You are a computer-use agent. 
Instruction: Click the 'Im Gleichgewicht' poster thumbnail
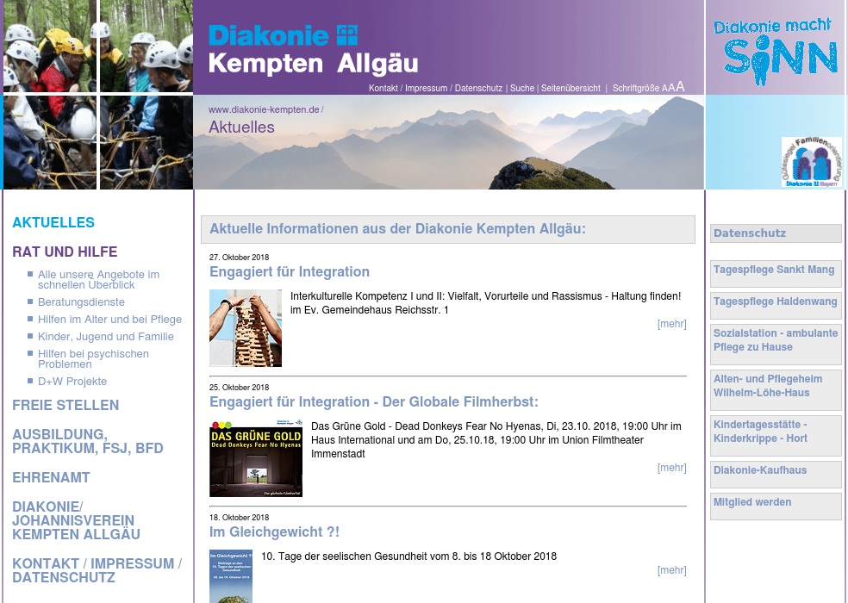point(230,575)
